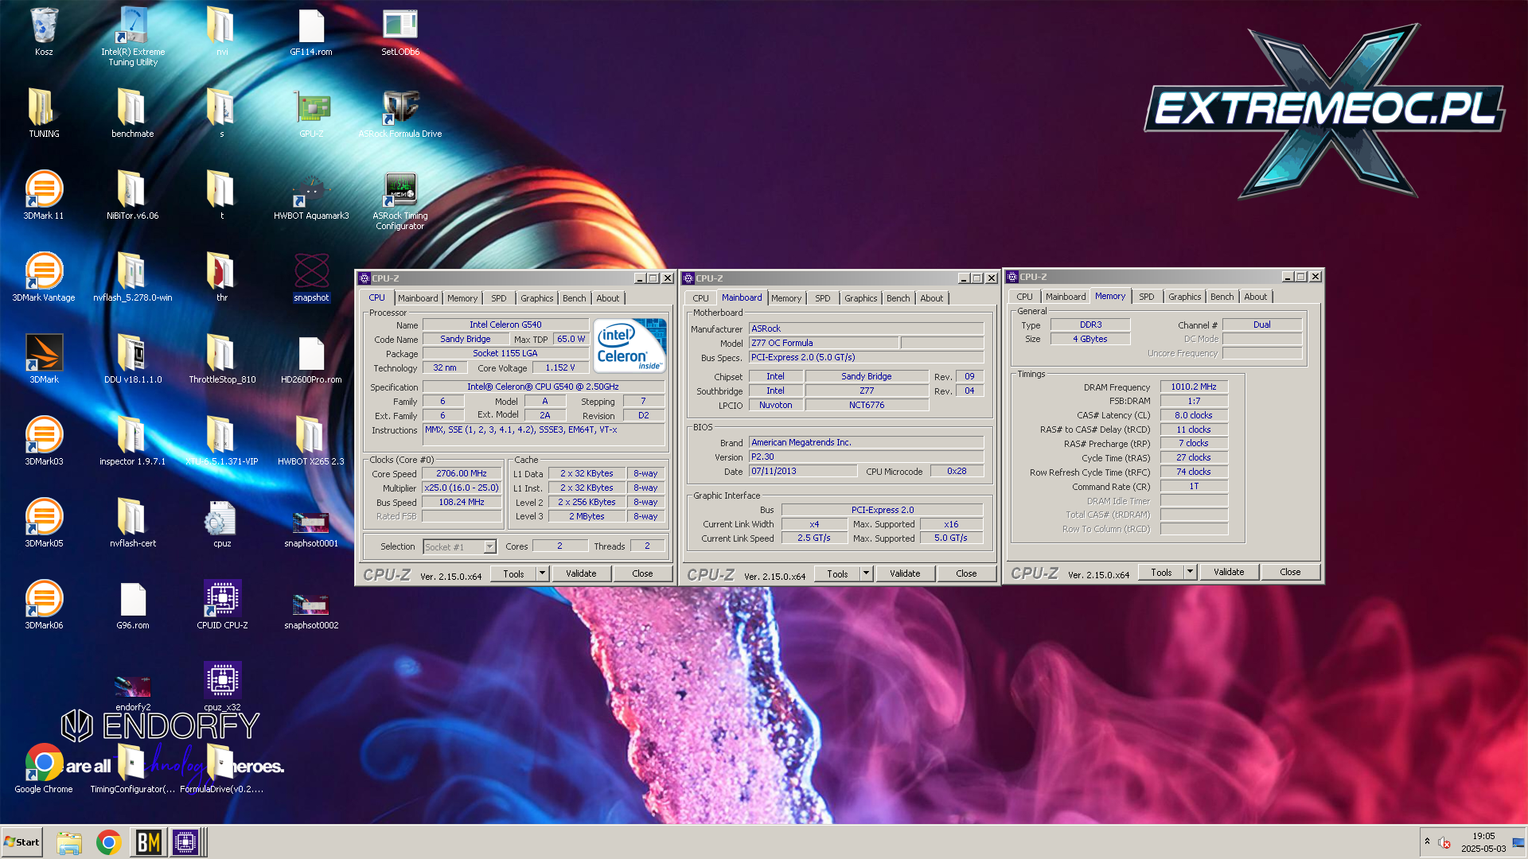Image resolution: width=1528 pixels, height=859 pixels.
Task: Open Graphics tab in first CPU-Z window
Action: [x=537, y=298]
